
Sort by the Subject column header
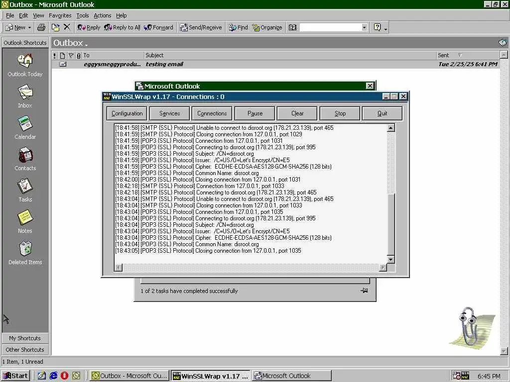coord(290,55)
